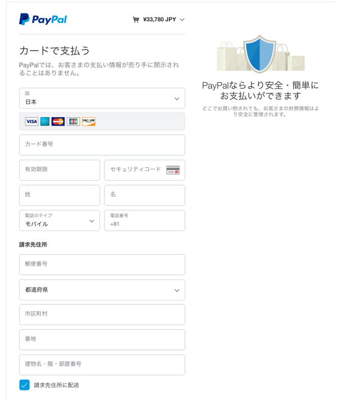Focus the セキュリティコード field
Screen dimensions: 337x400
tap(145, 170)
